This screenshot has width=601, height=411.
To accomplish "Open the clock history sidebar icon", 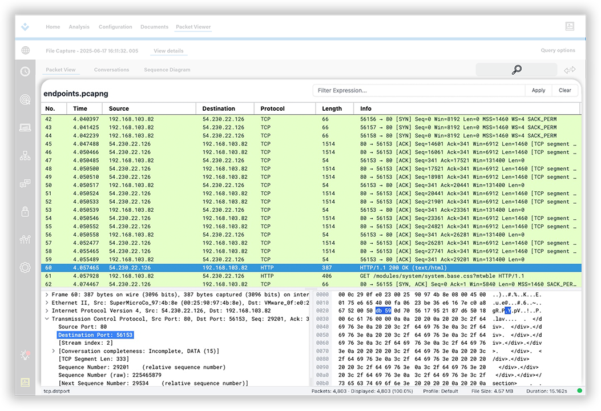I will [25, 72].
